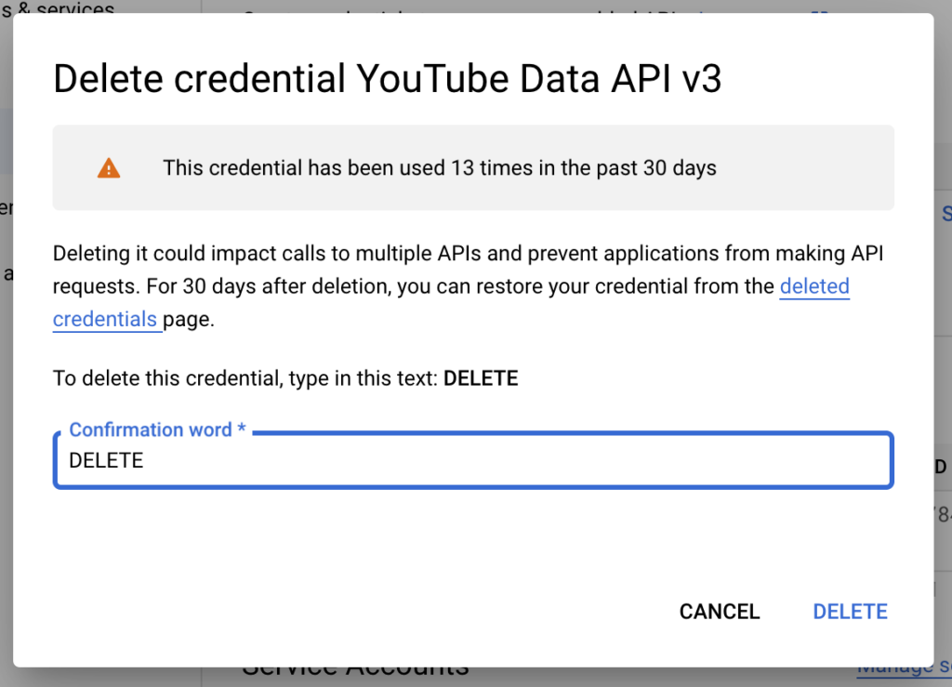952x687 pixels.
Task: Click the 'Deleting it could impact calls' paragraph
Action: pos(469,285)
